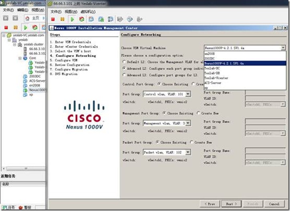Image resolution: width=290 pixels, height=211 pixels.
Task: Select Create New for Packet Port Group
Action: coord(191,142)
